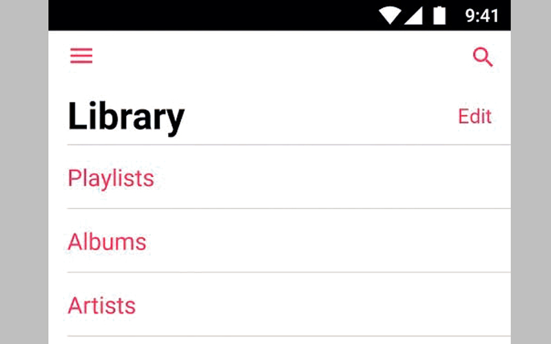Image resolution: width=551 pixels, height=344 pixels.
Task: Open the hamburger navigation menu
Action: (x=81, y=56)
